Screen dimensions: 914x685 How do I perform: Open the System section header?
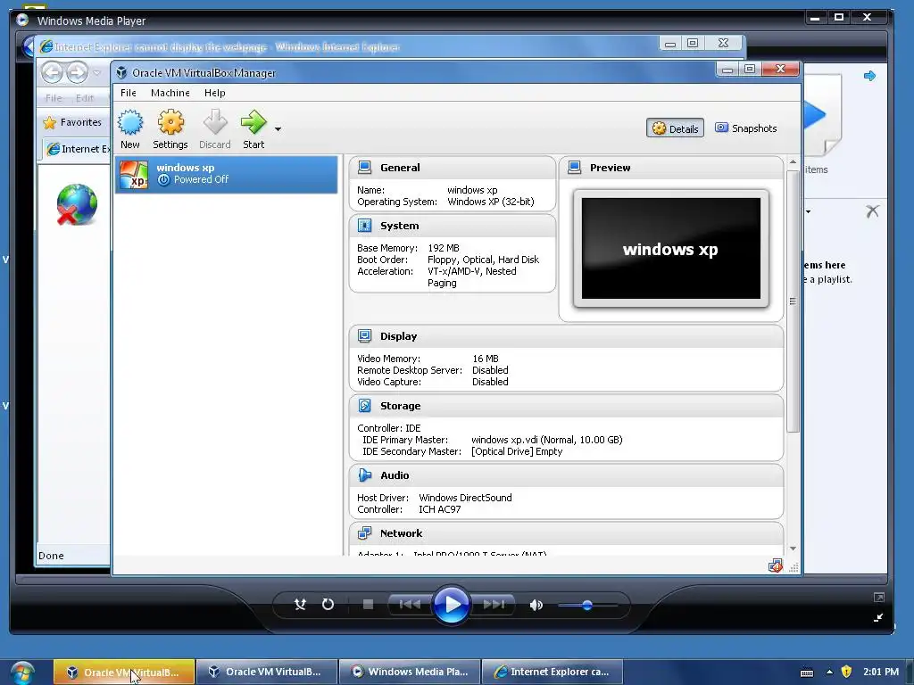pyautogui.click(x=453, y=226)
